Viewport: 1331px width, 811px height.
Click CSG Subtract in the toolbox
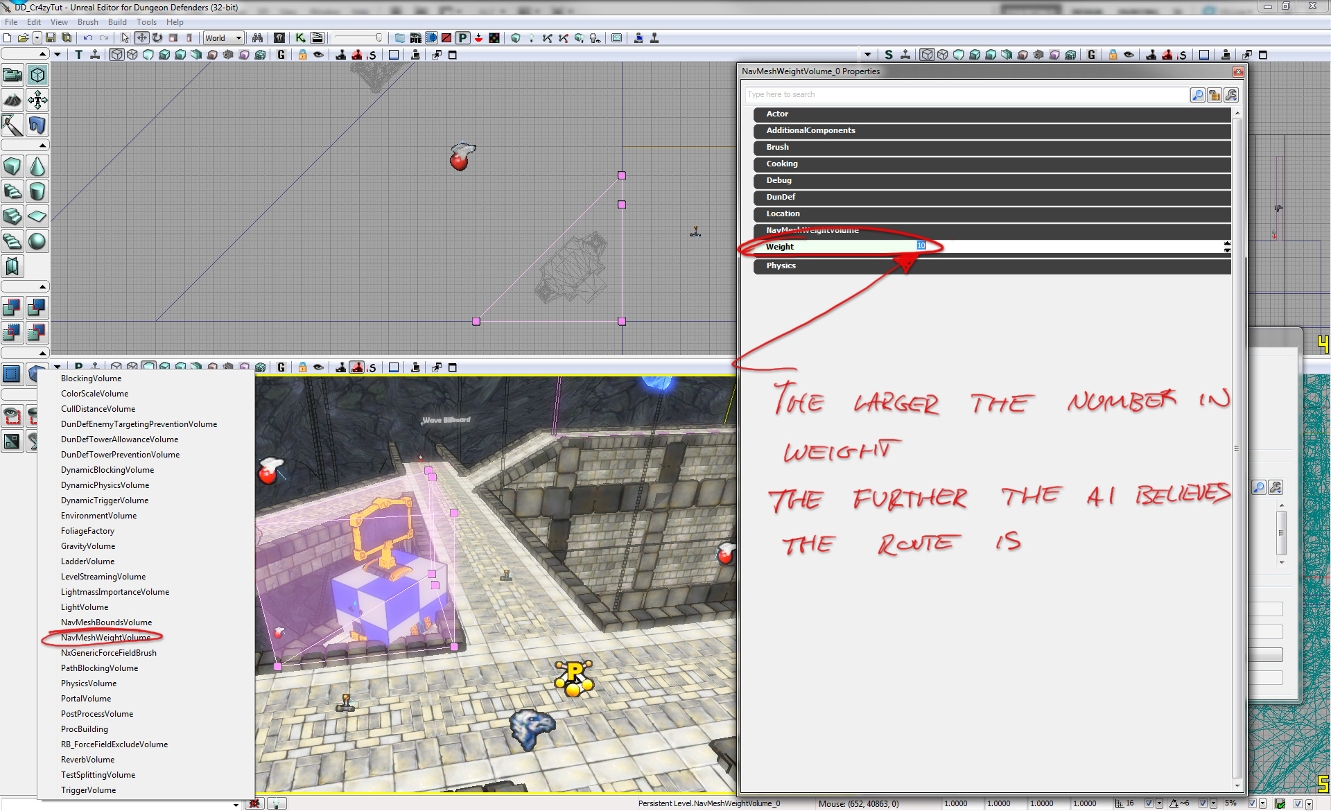[x=37, y=308]
